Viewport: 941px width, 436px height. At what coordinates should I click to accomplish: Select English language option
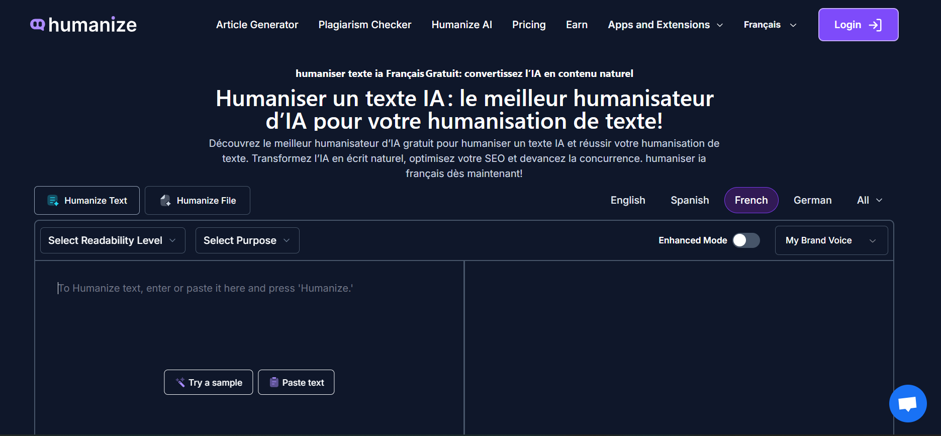click(x=628, y=200)
